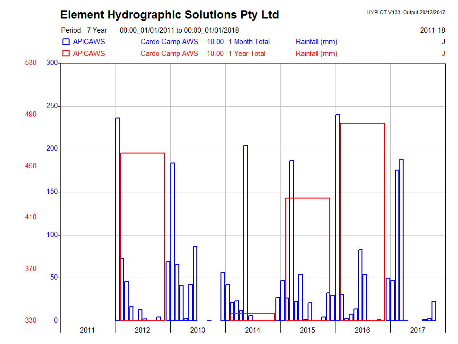Click the 2017 year label on the x-axis
The height and width of the screenshot is (344, 458).
[417, 330]
